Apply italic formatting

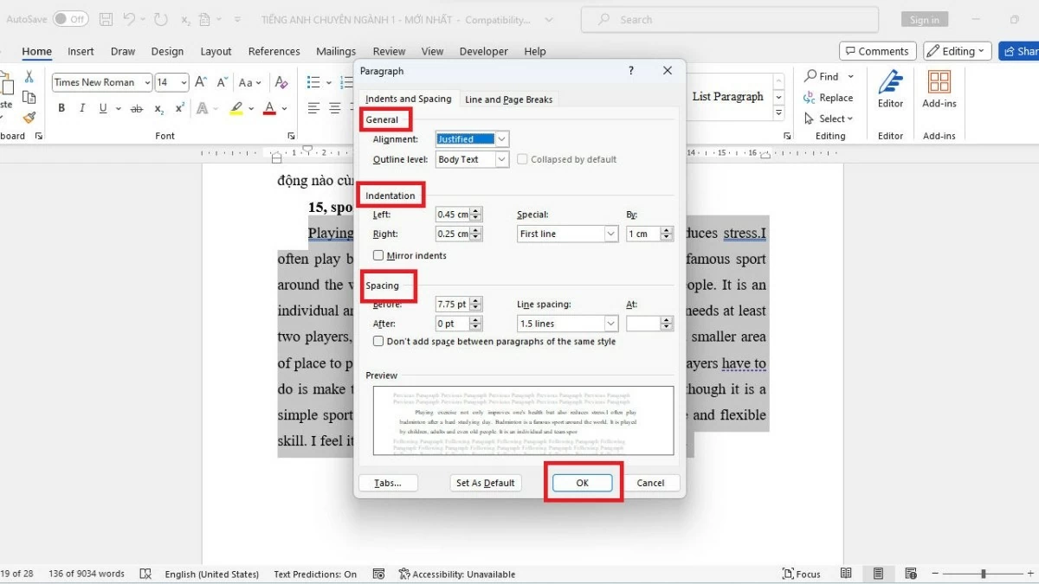tap(80, 107)
